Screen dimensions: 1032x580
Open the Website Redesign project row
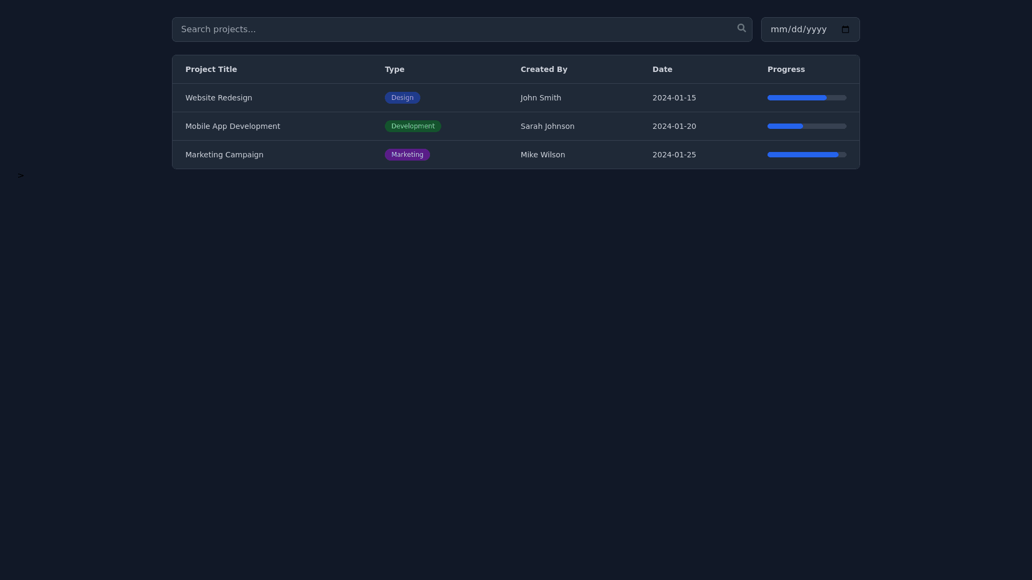219,98
